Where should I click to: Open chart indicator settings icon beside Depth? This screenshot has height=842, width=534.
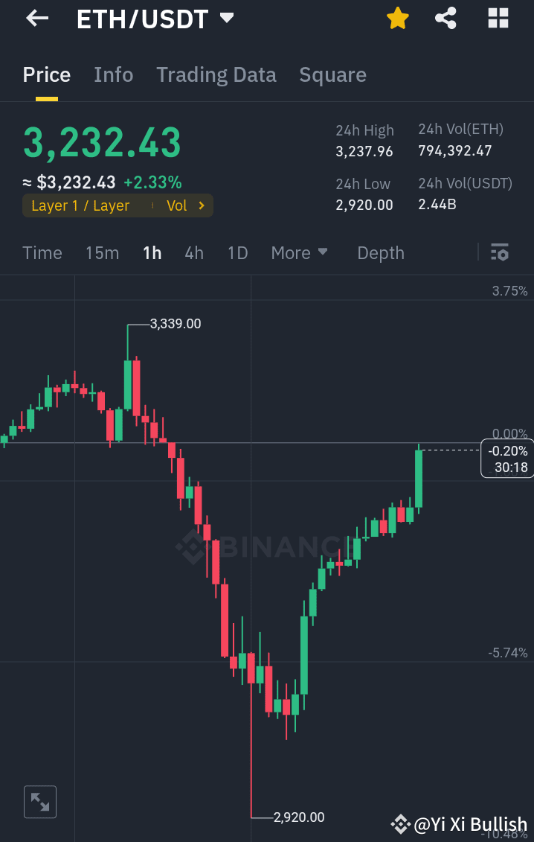(499, 253)
